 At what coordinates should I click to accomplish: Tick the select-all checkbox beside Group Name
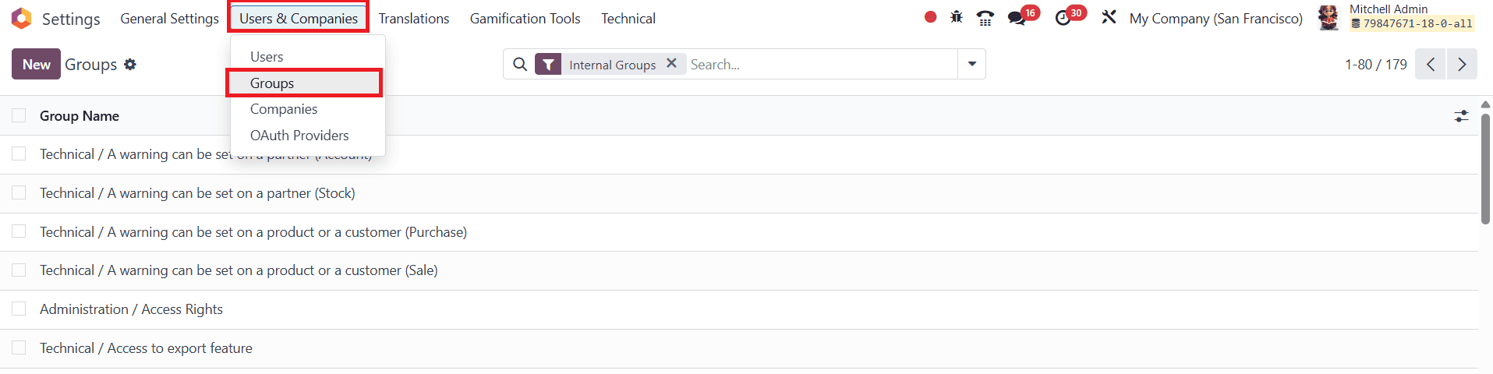tap(19, 115)
